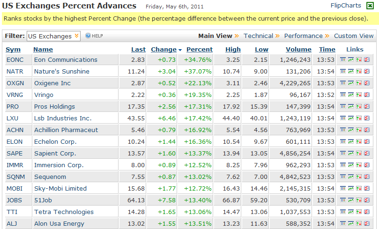Image resolution: width=379 pixels, height=229 pixels.
Task: Click the quote table icon for 51Job
Action: pyautogui.click(x=342, y=200)
